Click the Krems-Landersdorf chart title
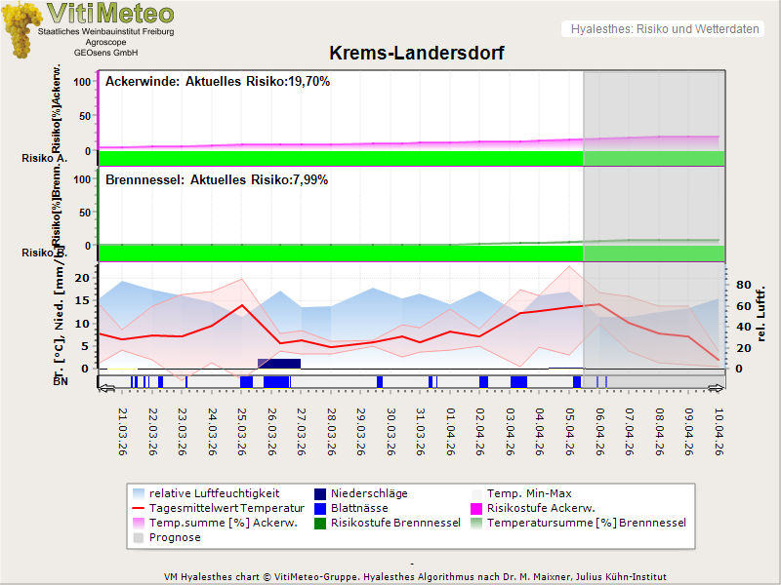 tap(417, 54)
